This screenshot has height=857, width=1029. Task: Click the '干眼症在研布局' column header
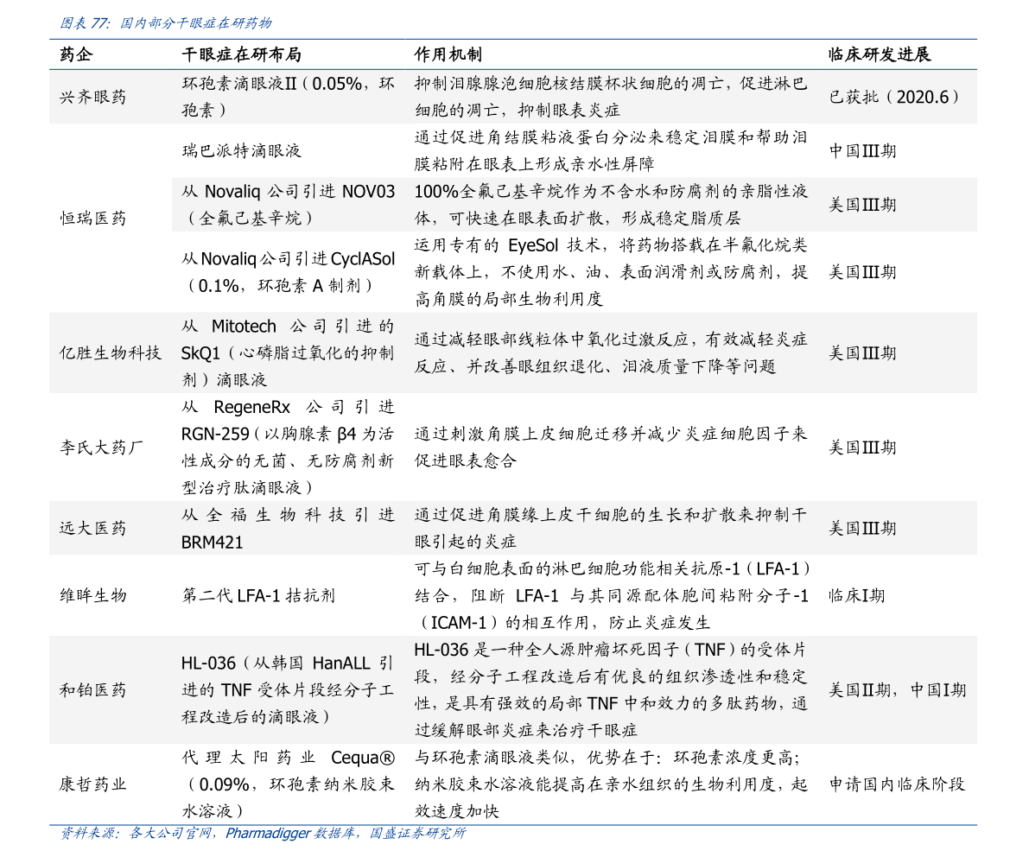(242, 54)
